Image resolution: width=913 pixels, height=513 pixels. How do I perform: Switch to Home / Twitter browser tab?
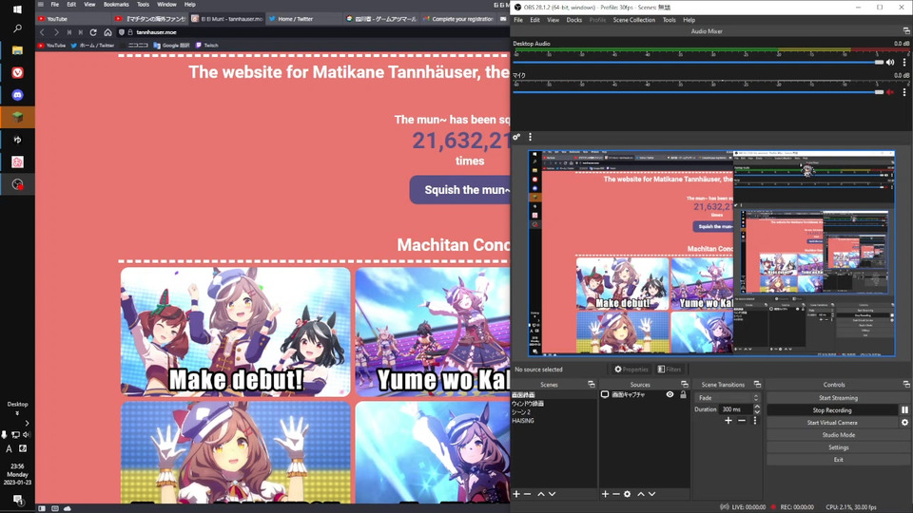coord(303,19)
